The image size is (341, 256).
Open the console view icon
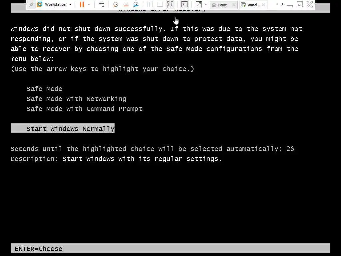184,4
